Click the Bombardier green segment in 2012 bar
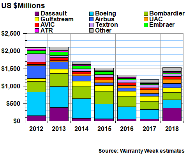 pyautogui.click(x=36, y=87)
